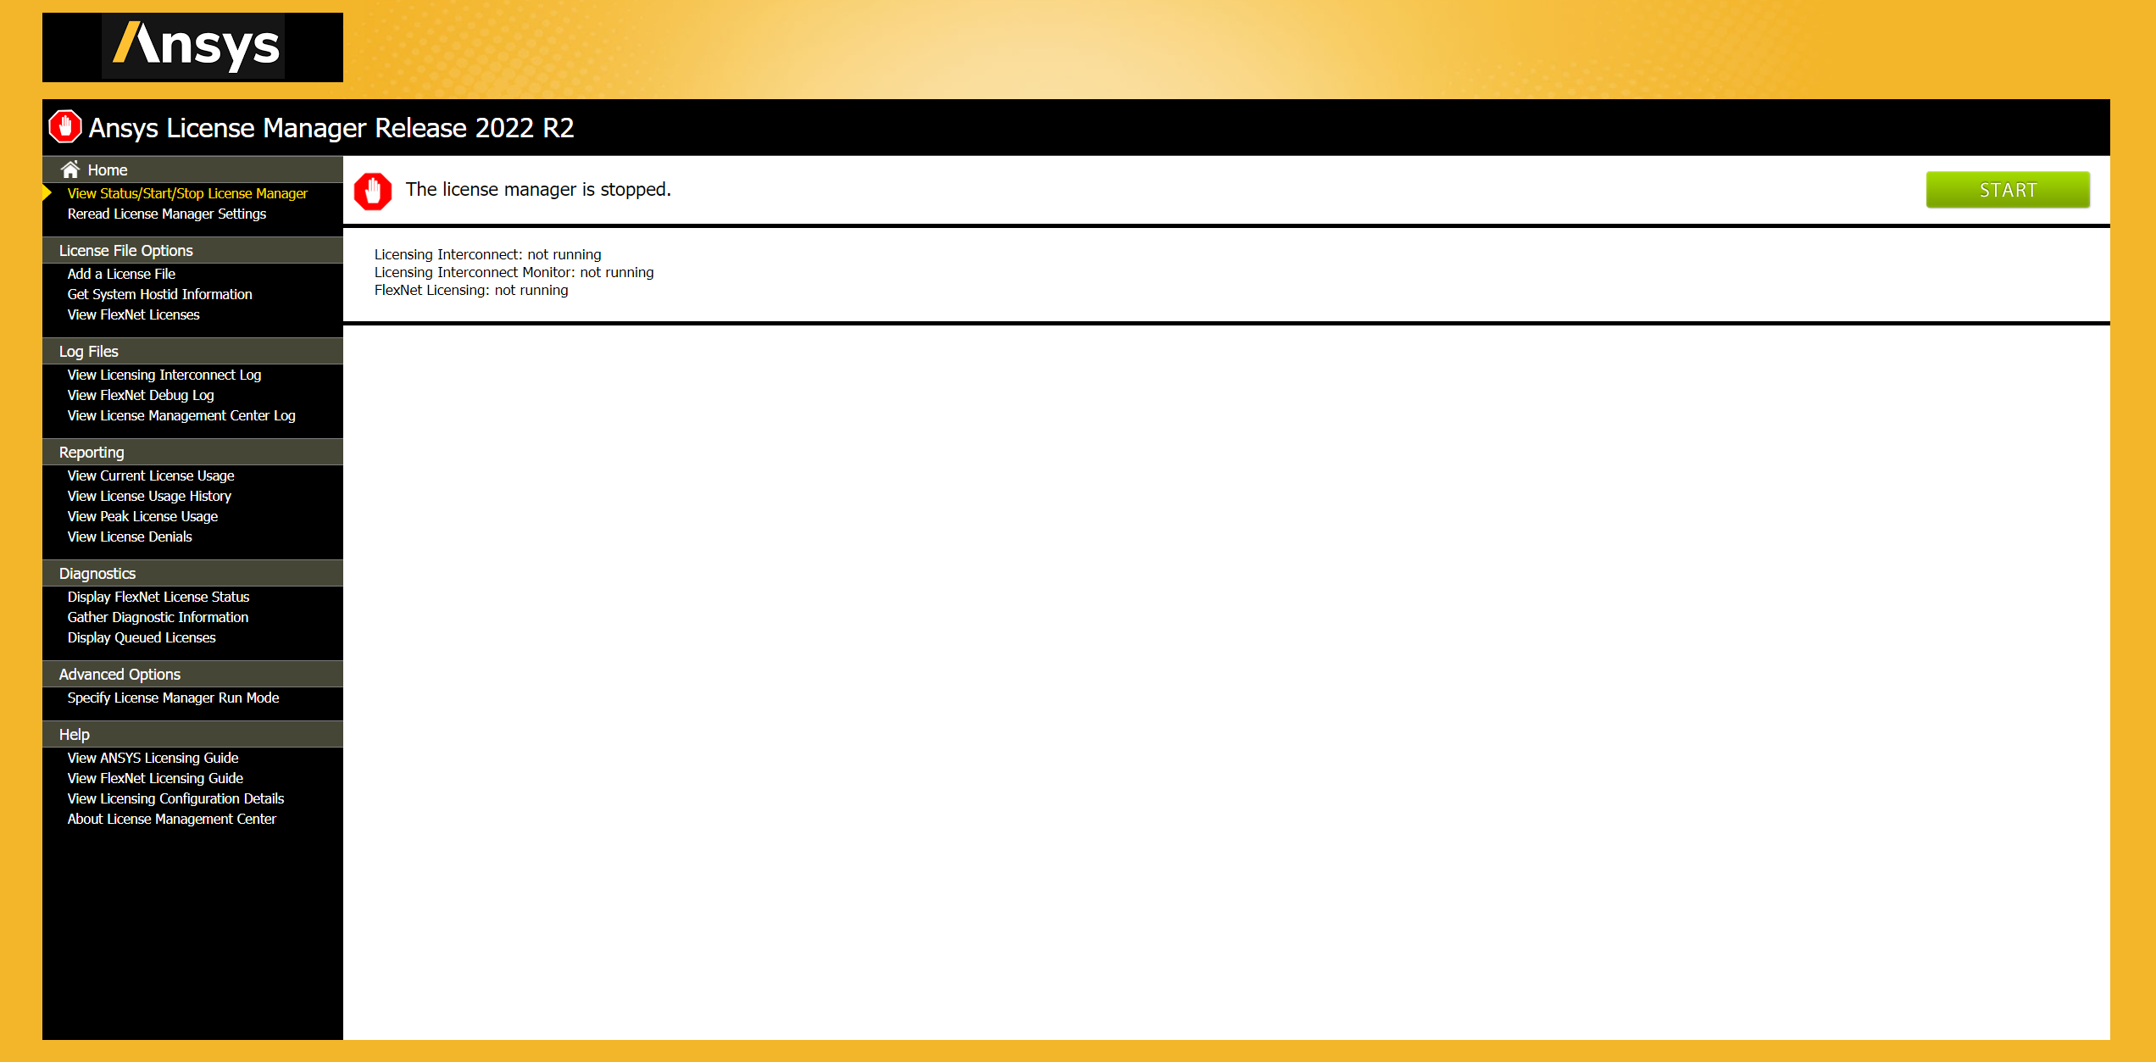This screenshot has width=2156, height=1062.
Task: Click About License Management Center
Action: click(x=172, y=819)
